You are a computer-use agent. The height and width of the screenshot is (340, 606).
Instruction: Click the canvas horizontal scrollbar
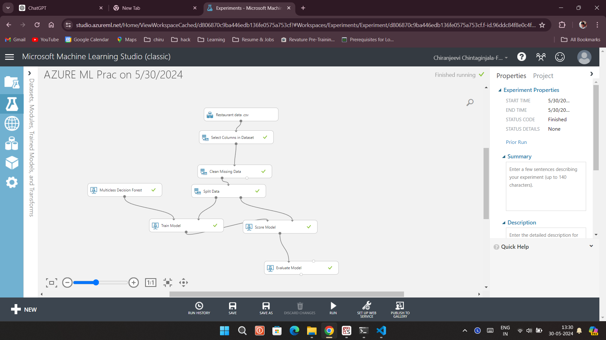(287, 294)
